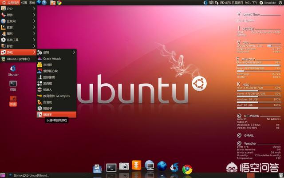Select the 抓图 screenshot desktop icon
284x178 pixels.
coord(13,101)
